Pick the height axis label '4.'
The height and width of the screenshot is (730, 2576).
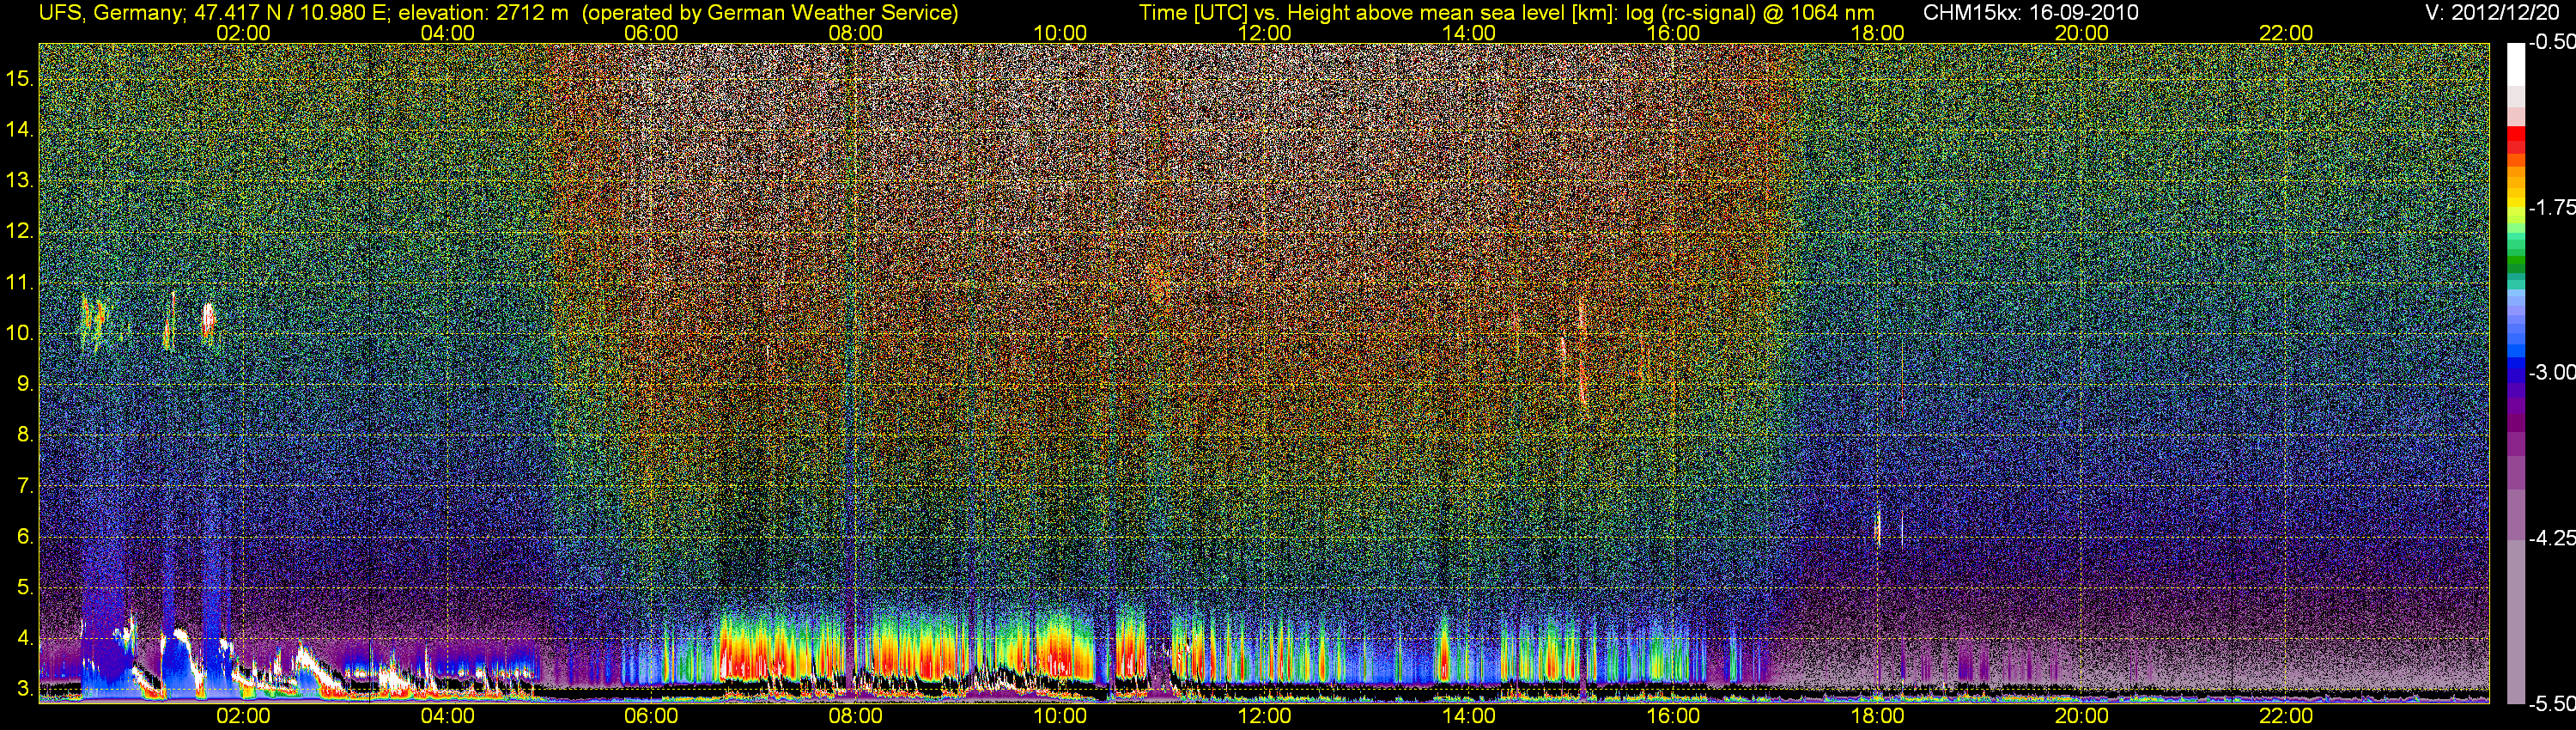(x=25, y=639)
